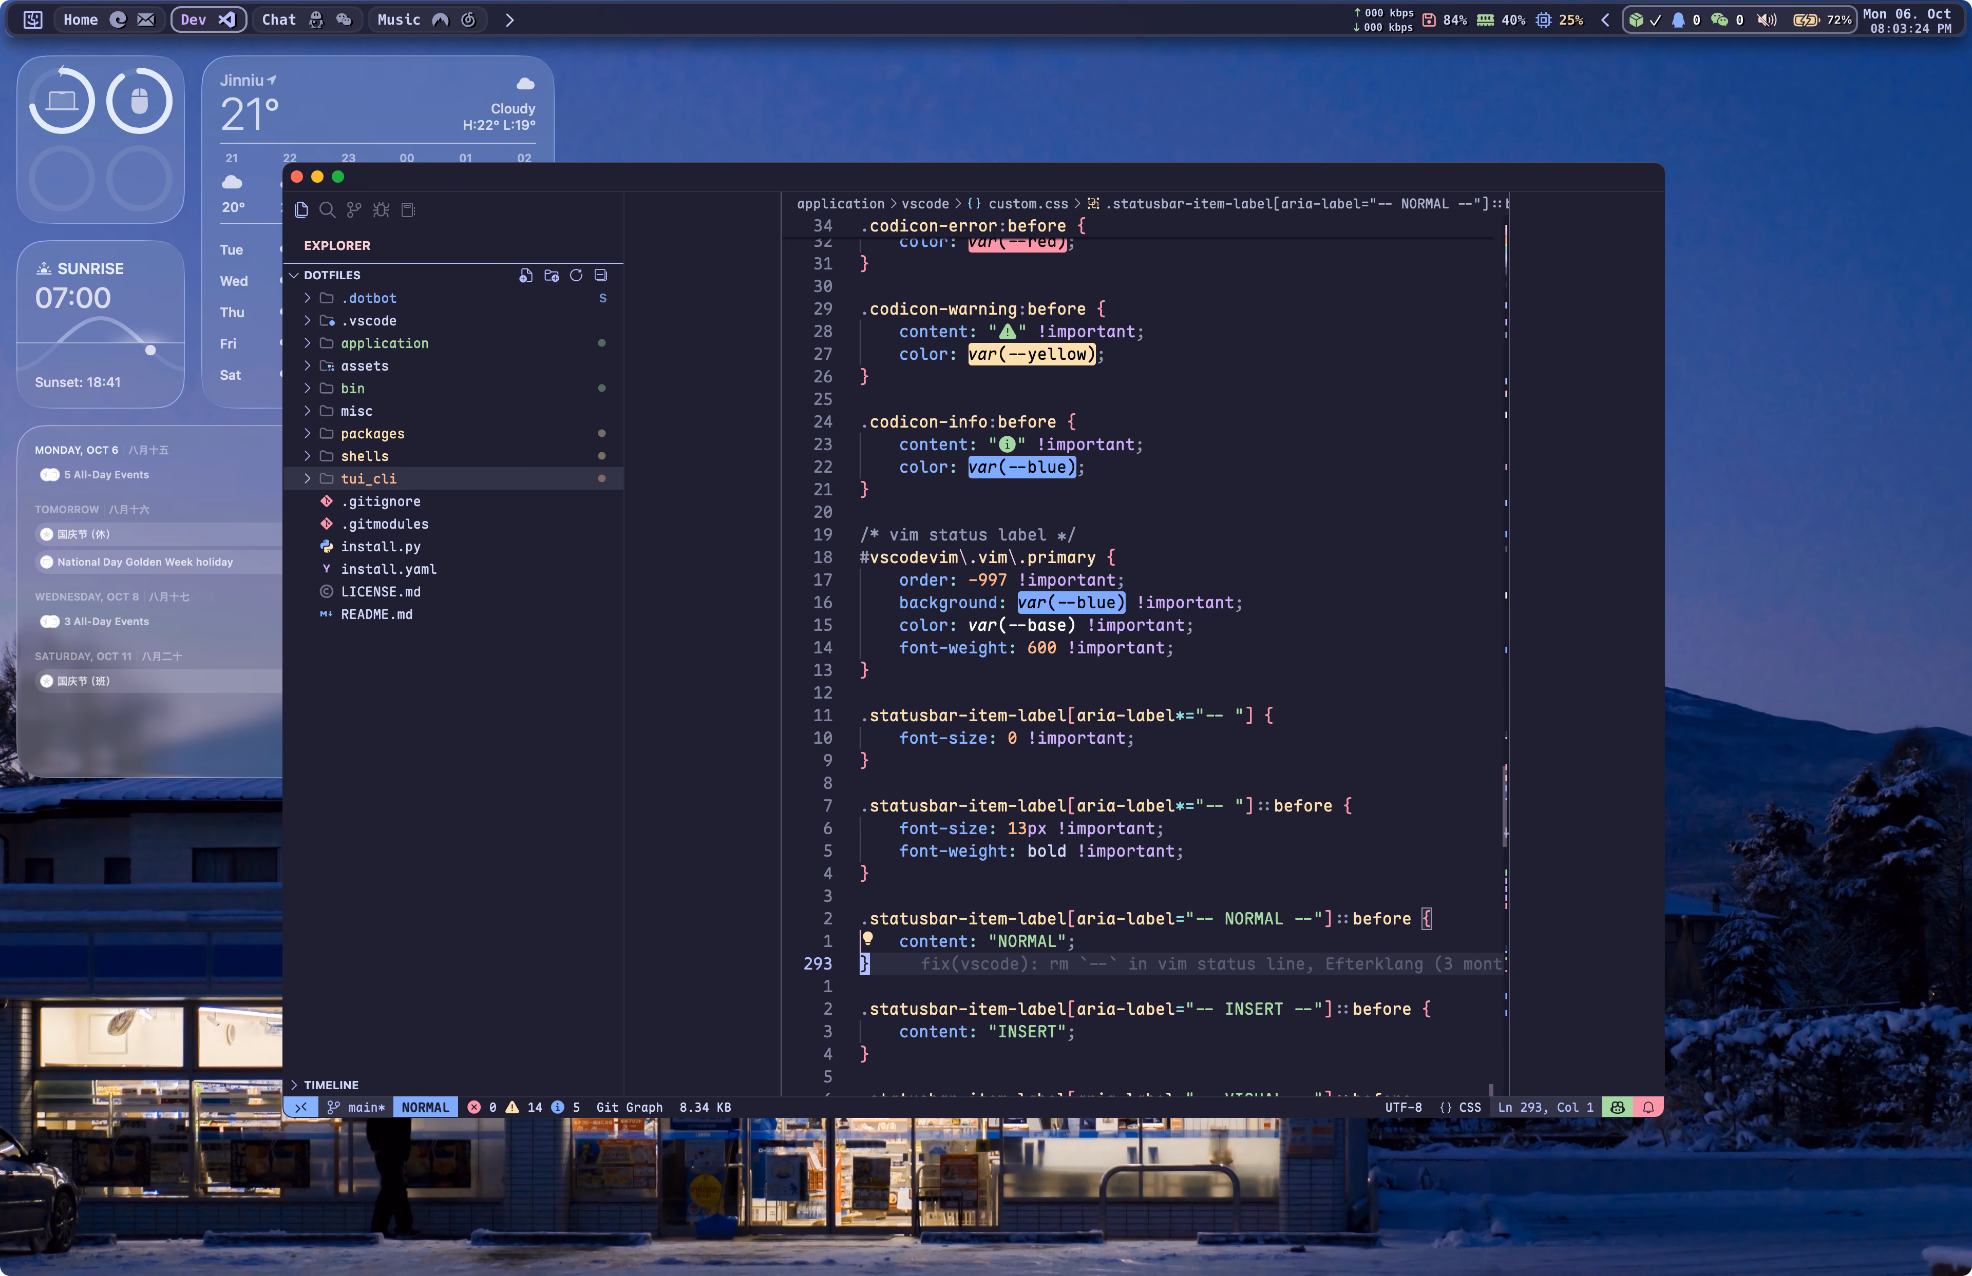This screenshot has height=1276, width=1972.
Task: Expand the TIMELINE section
Action: [331, 1085]
